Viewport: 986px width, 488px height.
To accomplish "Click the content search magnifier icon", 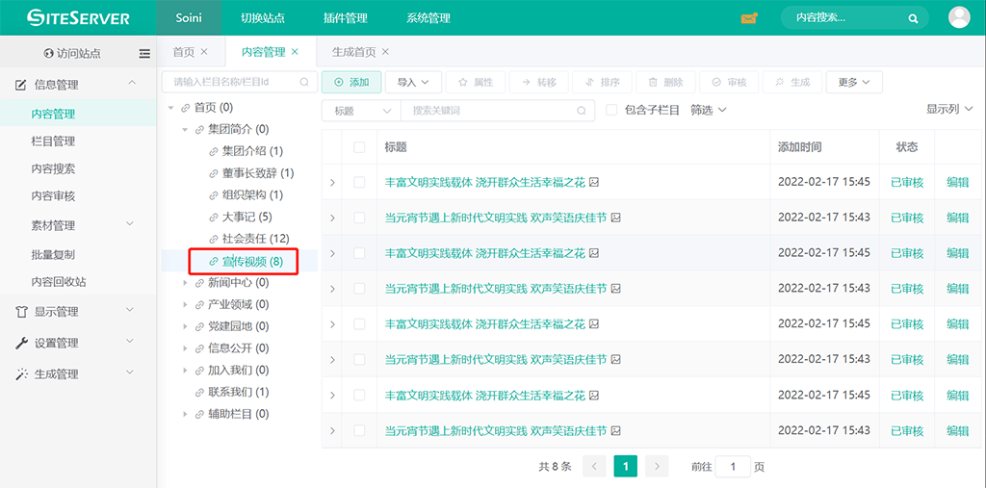I will tap(913, 18).
